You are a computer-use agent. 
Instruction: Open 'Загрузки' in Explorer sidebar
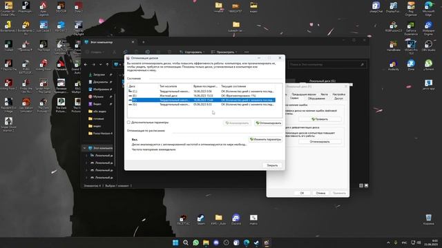tap(99, 74)
